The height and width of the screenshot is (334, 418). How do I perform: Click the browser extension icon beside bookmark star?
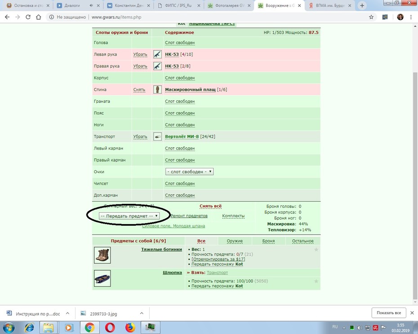(385, 17)
